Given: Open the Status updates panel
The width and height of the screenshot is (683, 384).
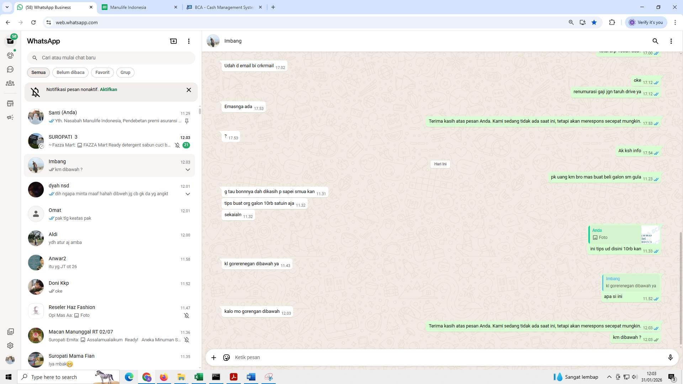Looking at the screenshot, I should [10, 55].
